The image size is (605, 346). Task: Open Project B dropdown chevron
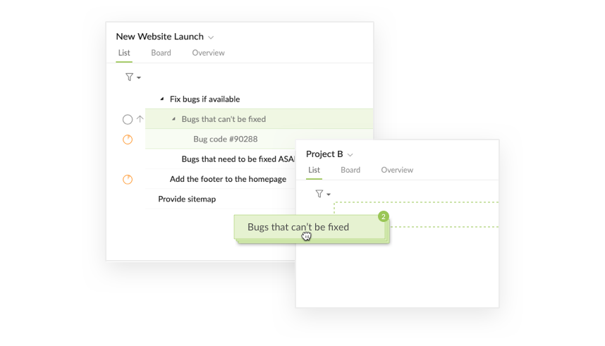click(350, 154)
